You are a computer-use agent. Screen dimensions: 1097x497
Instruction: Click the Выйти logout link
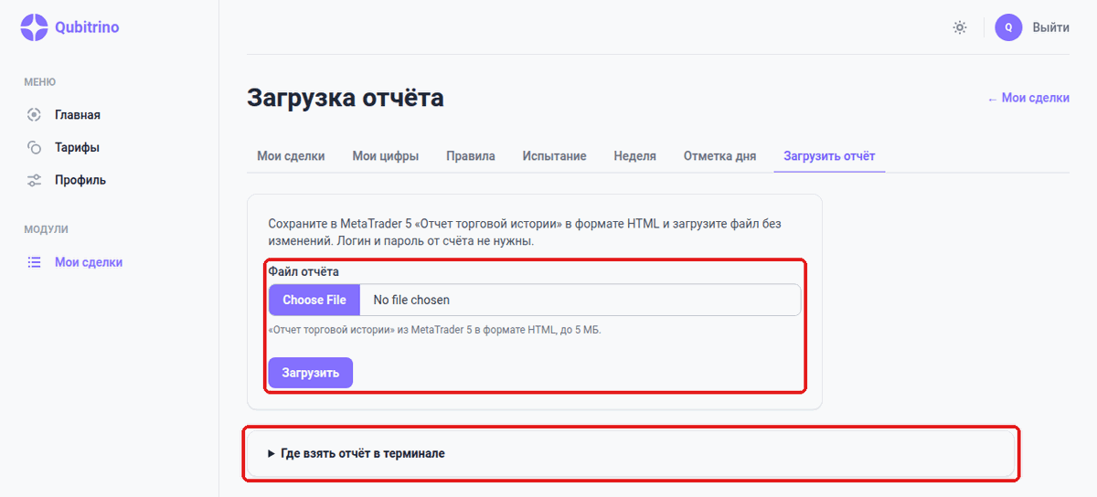pos(1050,27)
